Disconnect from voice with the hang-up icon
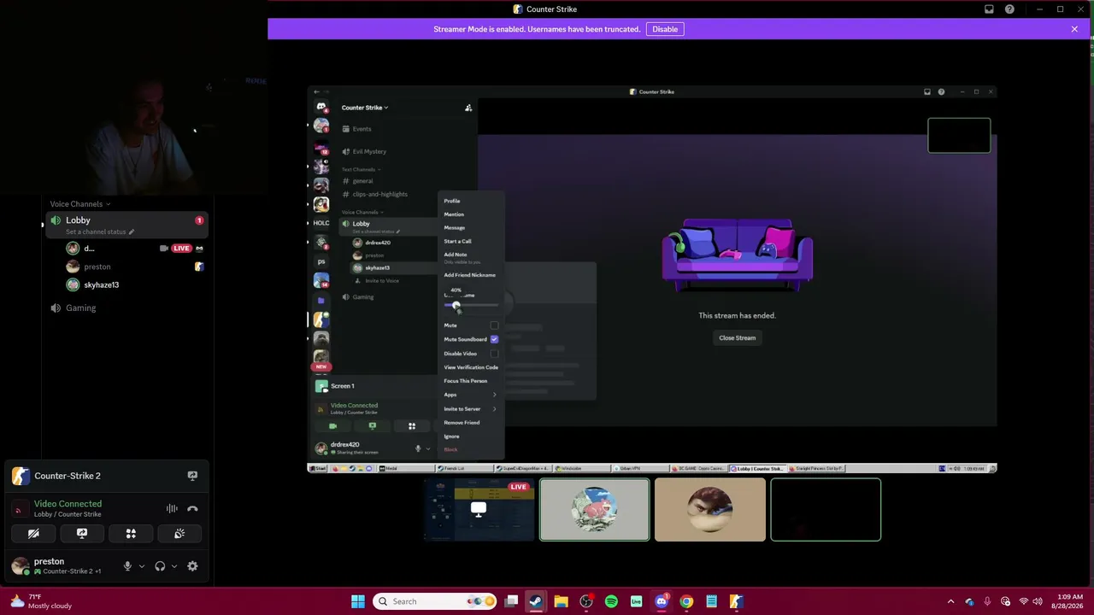Image resolution: width=1094 pixels, height=615 pixels. (192, 508)
